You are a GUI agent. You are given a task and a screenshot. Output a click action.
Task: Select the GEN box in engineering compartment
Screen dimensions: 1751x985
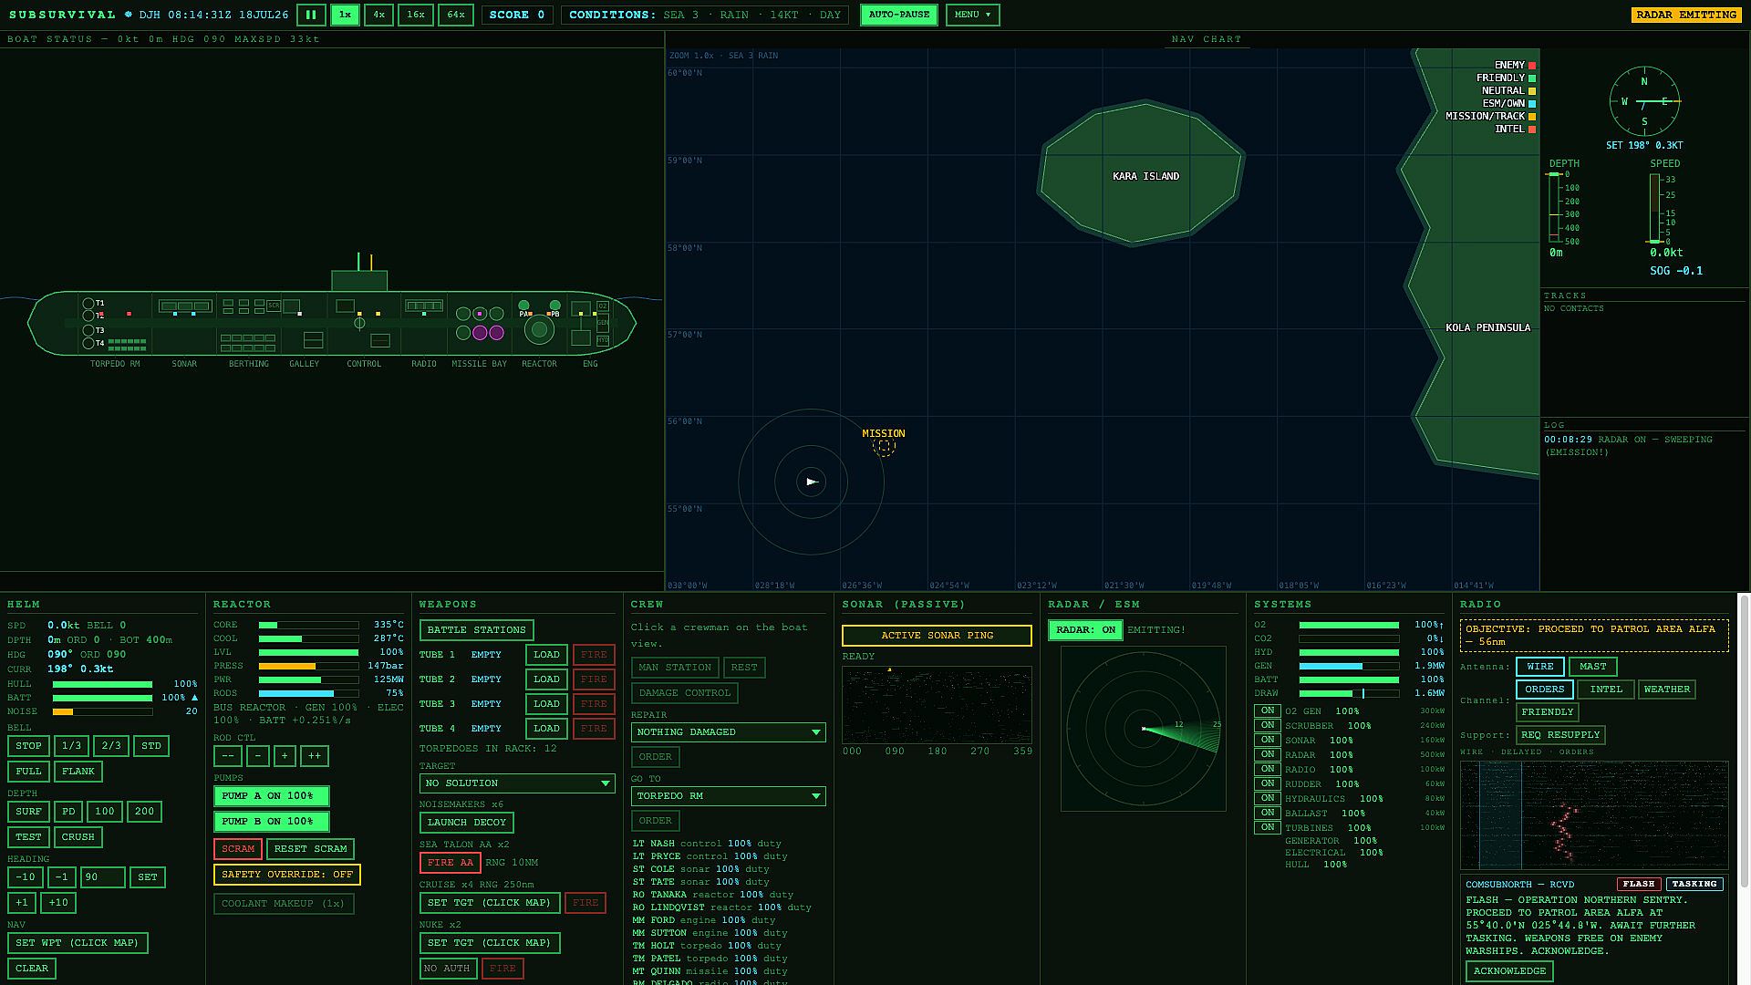[x=603, y=323]
